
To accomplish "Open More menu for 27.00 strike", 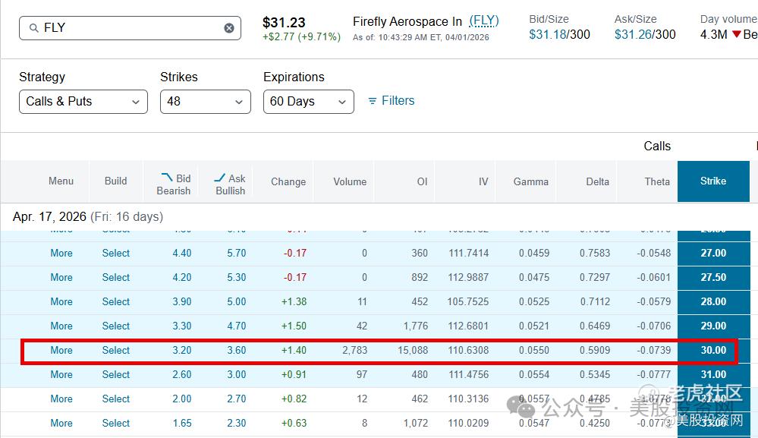I will [61, 253].
